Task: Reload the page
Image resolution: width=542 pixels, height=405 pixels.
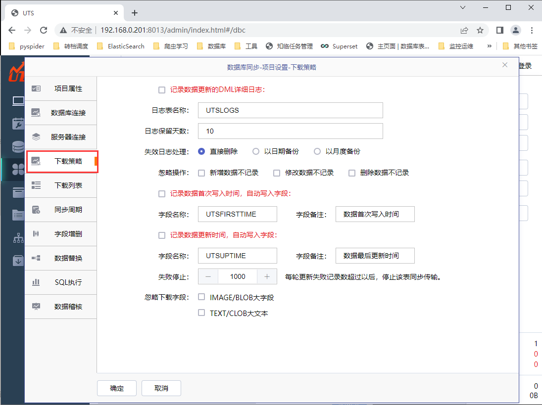Action: (44, 30)
